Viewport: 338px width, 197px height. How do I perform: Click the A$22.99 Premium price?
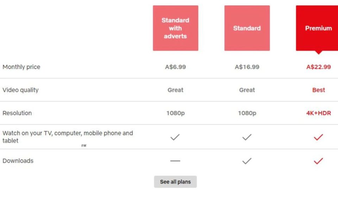[318, 67]
